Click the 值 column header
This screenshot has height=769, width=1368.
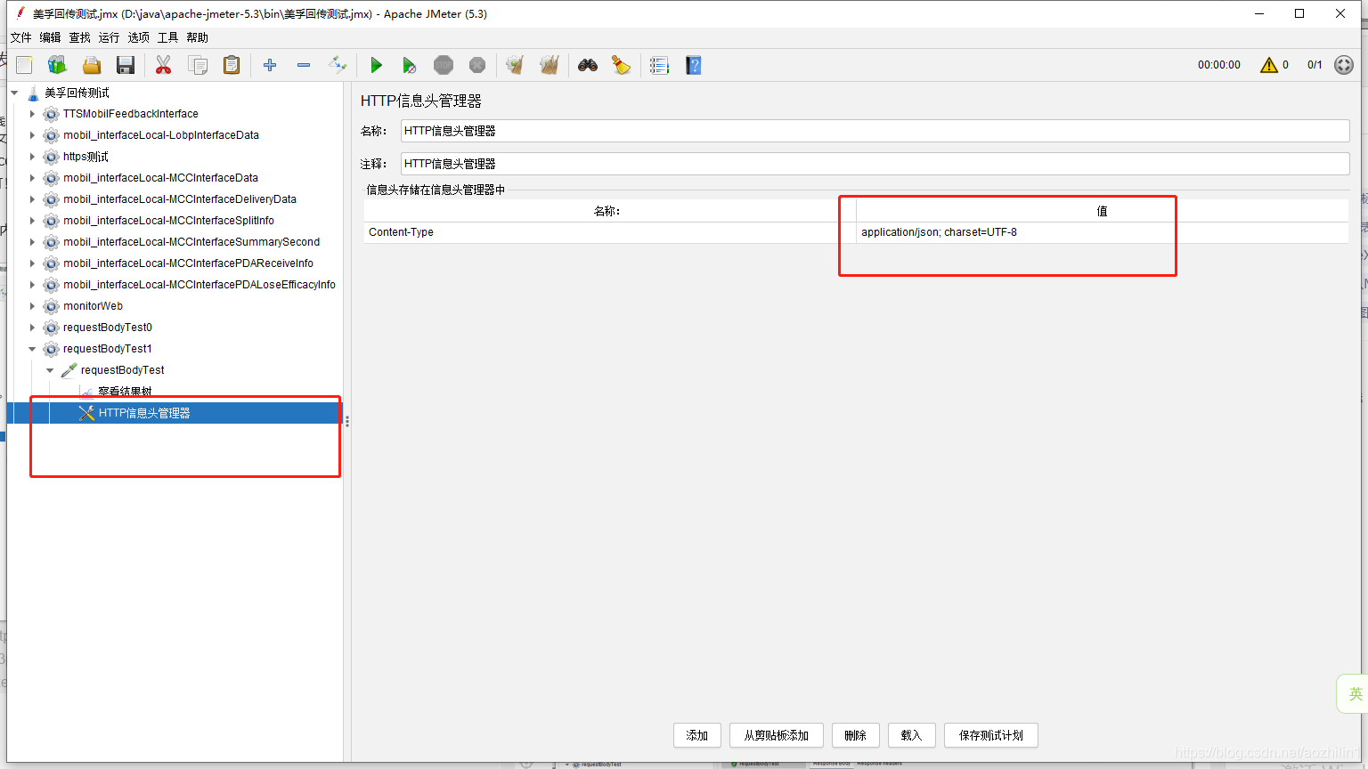coord(1103,211)
